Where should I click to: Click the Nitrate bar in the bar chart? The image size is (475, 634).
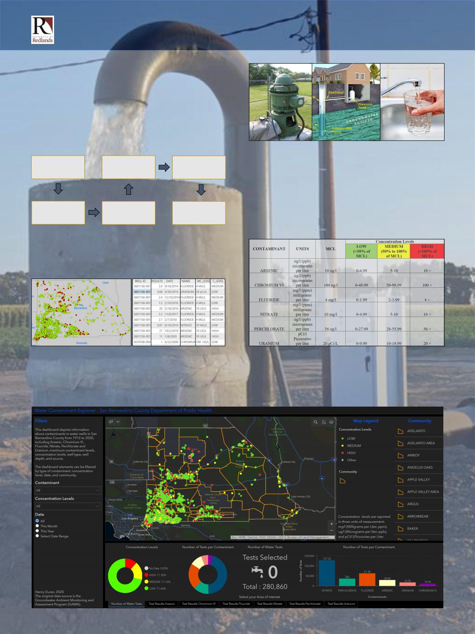point(326,573)
